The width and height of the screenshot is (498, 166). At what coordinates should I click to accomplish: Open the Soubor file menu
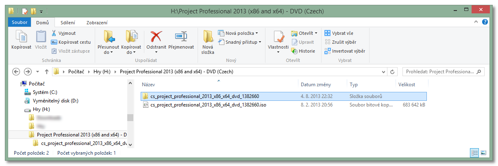click(20, 23)
